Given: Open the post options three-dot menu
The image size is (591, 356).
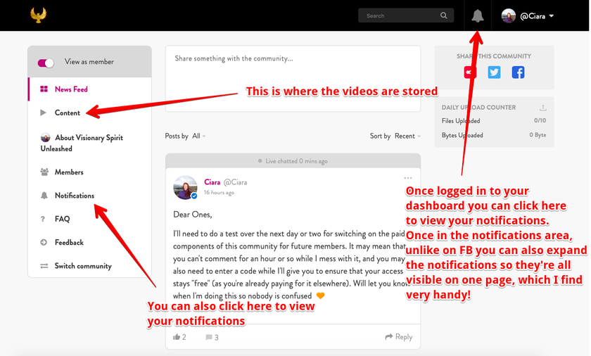Looking at the screenshot, I should tap(408, 178).
